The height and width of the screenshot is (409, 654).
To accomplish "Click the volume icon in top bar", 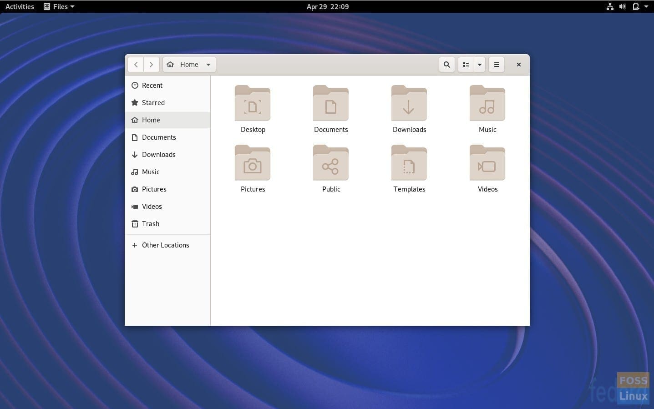I will click(623, 6).
